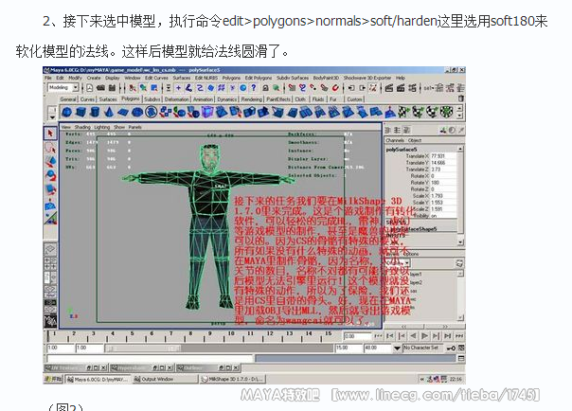Image resolution: width=572 pixels, height=411 pixels.
Task: Click the red magnet snap icon
Action: (335, 88)
